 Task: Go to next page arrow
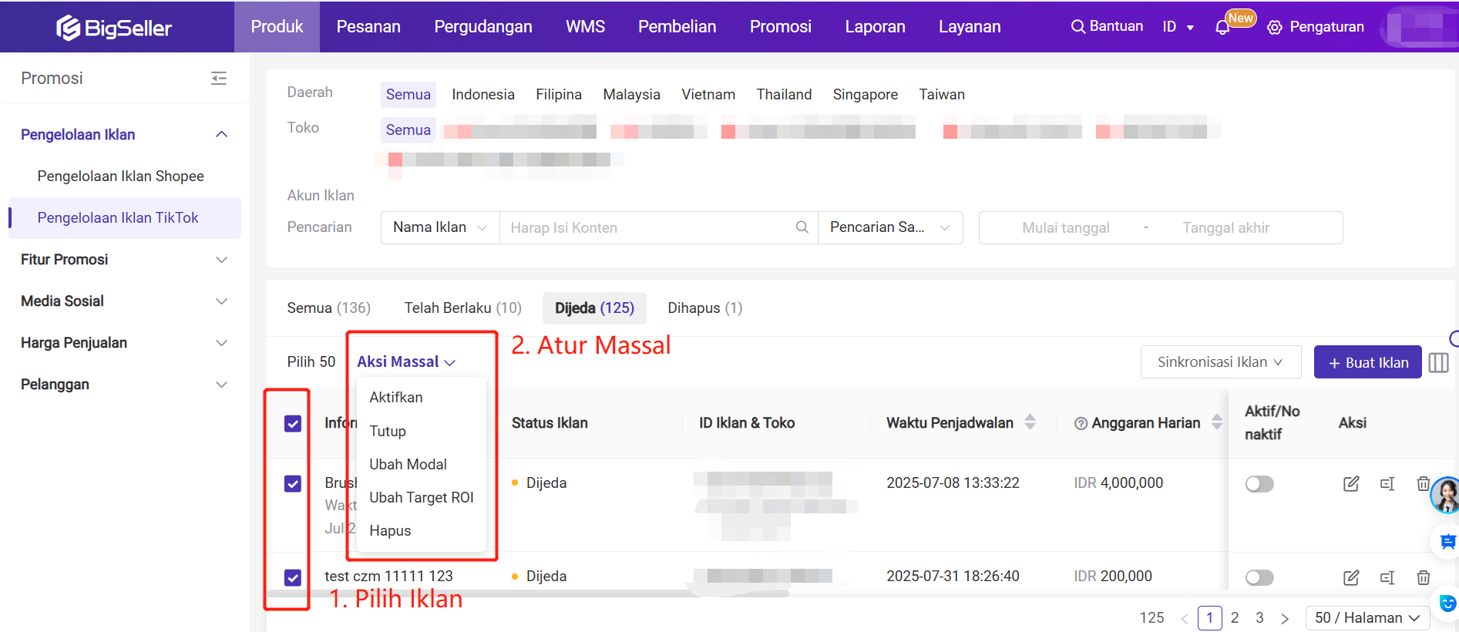coord(1285,618)
